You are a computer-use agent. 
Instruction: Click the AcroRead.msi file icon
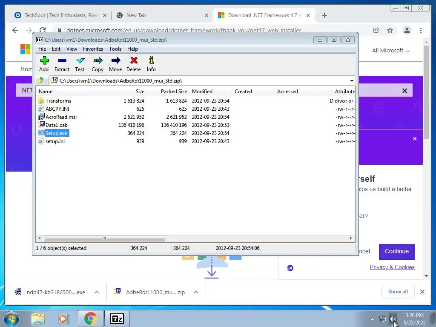pos(41,117)
